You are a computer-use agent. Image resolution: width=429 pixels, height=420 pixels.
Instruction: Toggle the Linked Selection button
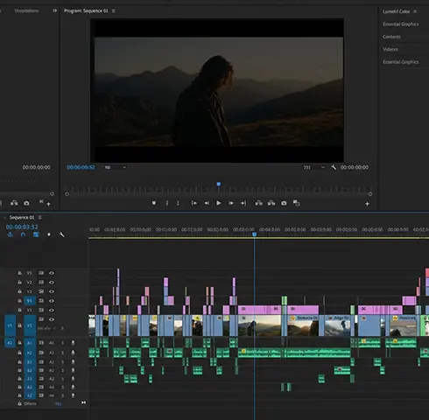pos(36,234)
